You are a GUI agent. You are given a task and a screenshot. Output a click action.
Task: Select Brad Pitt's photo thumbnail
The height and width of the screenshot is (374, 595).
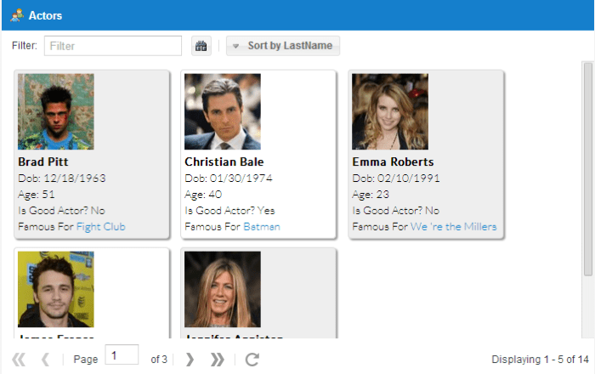point(56,111)
